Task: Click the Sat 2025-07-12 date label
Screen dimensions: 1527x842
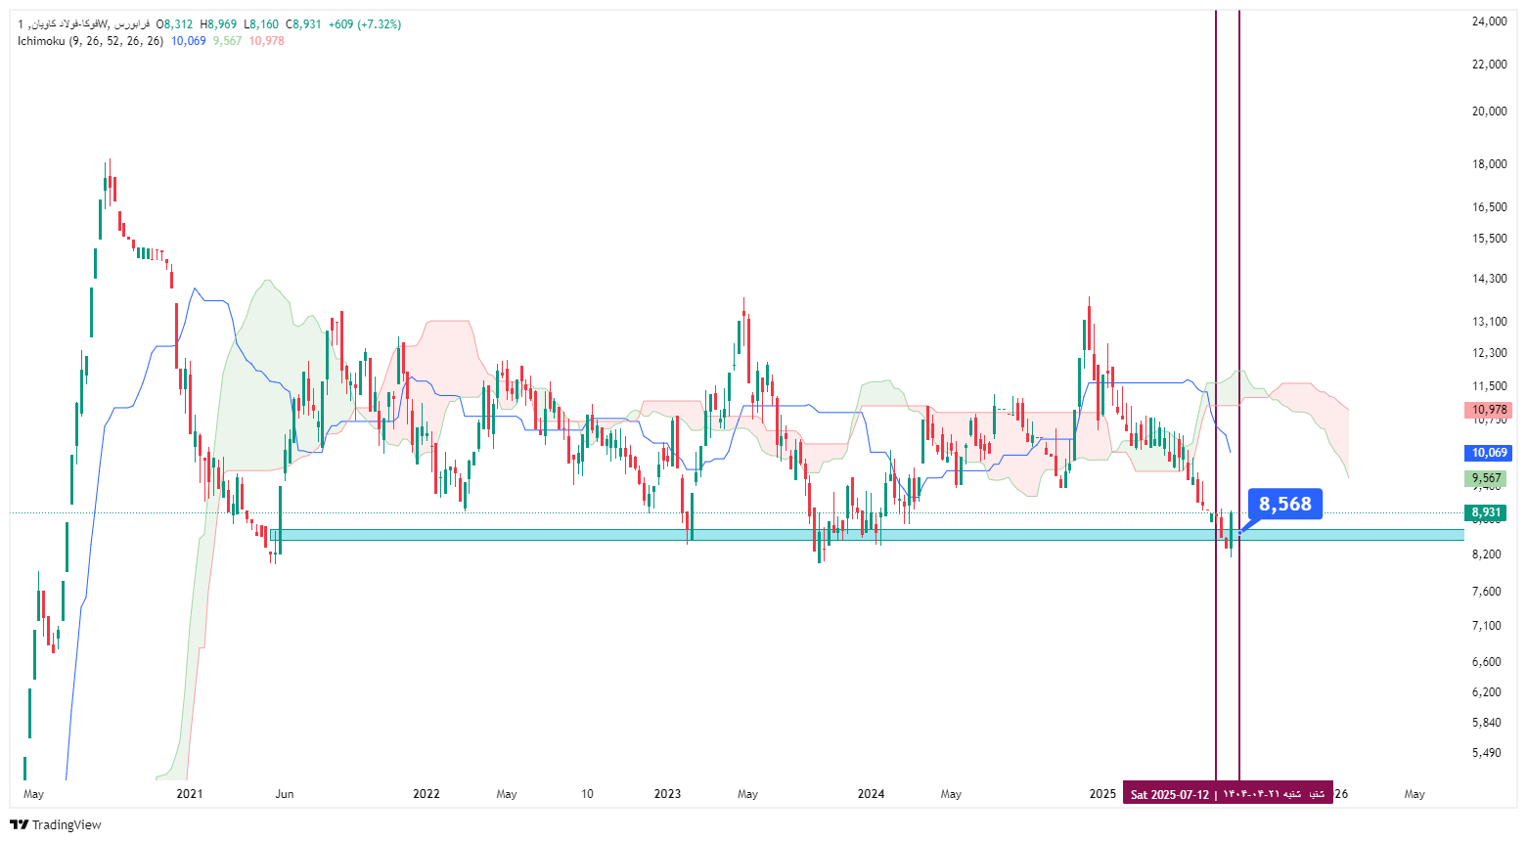Action: [x=1228, y=794]
